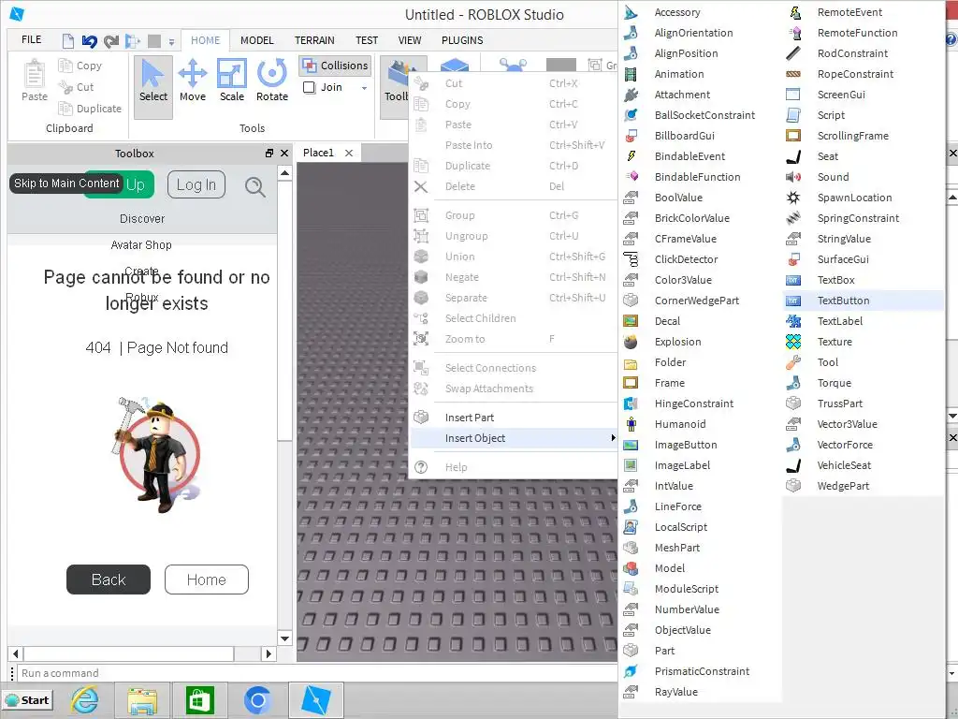Open the Discover link in Toolbox

(x=142, y=218)
